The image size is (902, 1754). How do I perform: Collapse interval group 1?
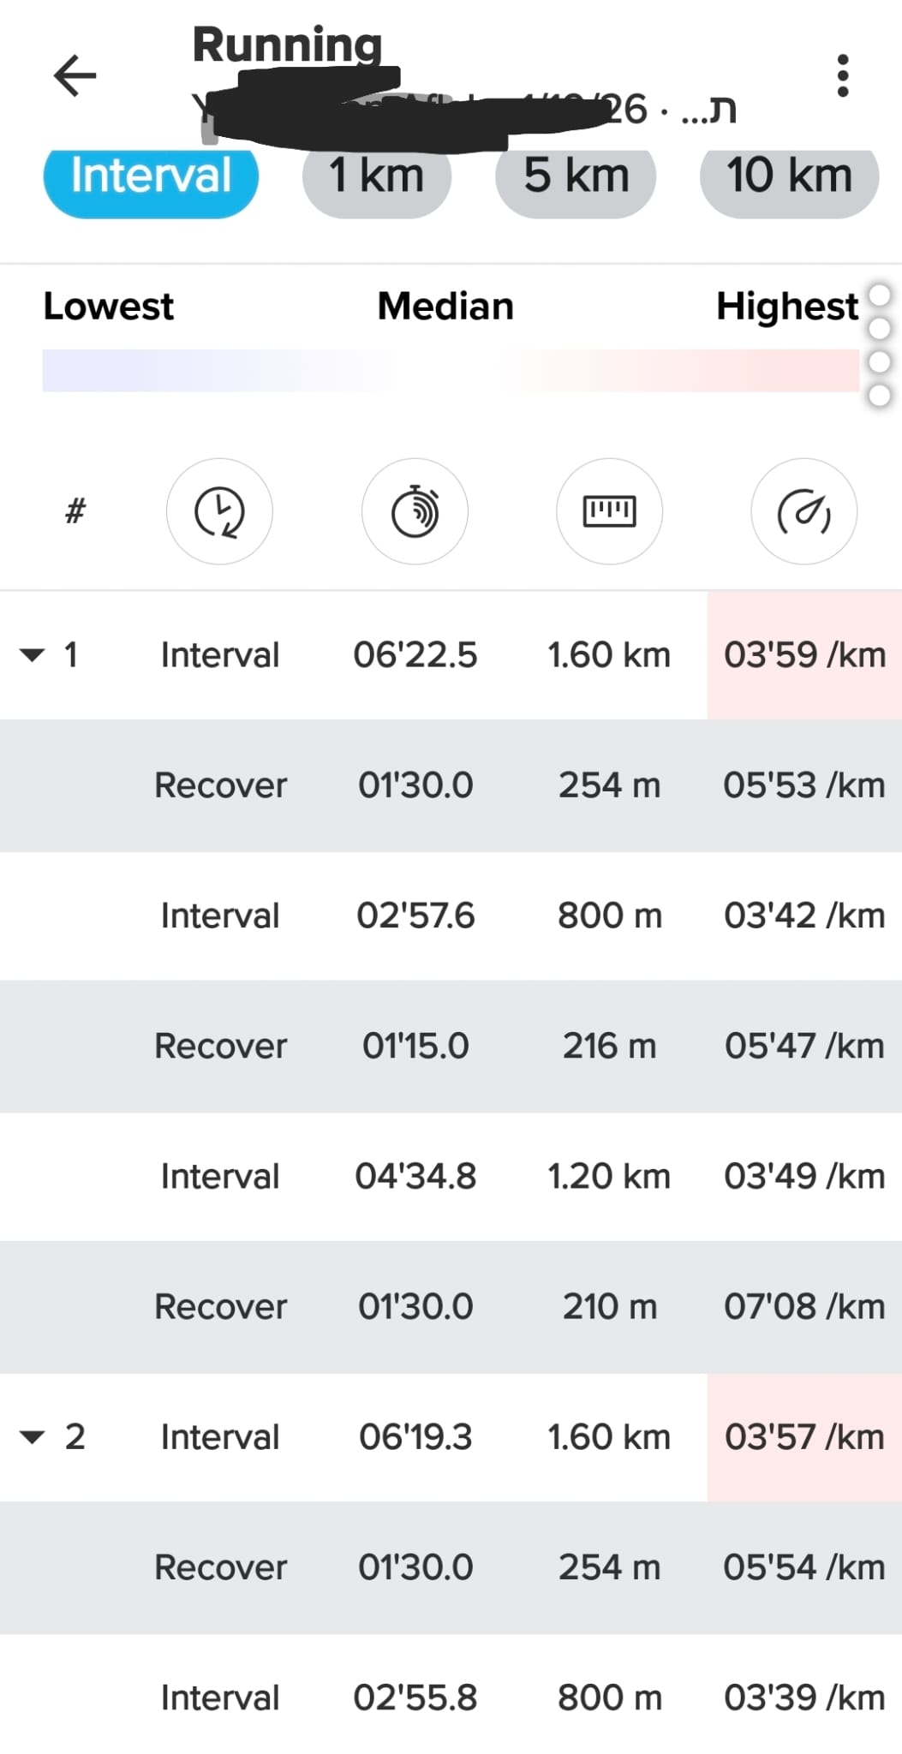pos(33,655)
